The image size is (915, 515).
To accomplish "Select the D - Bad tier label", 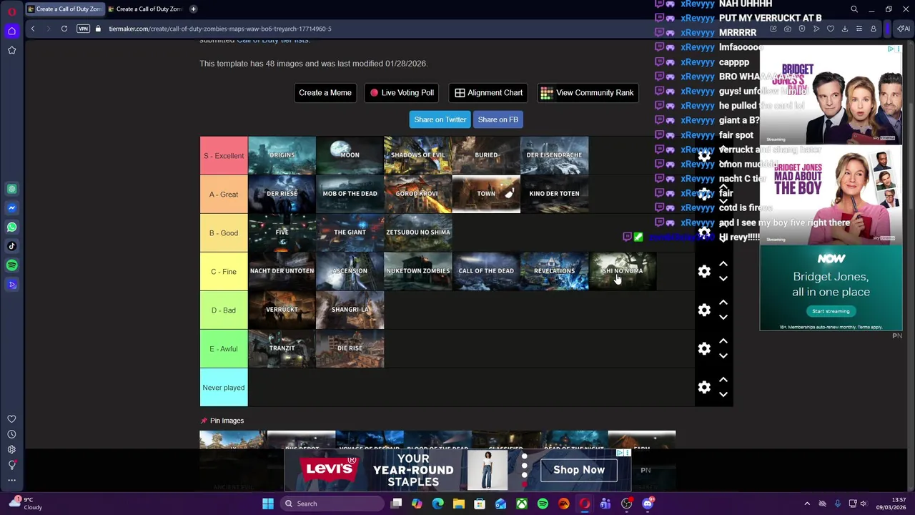I will click(224, 310).
